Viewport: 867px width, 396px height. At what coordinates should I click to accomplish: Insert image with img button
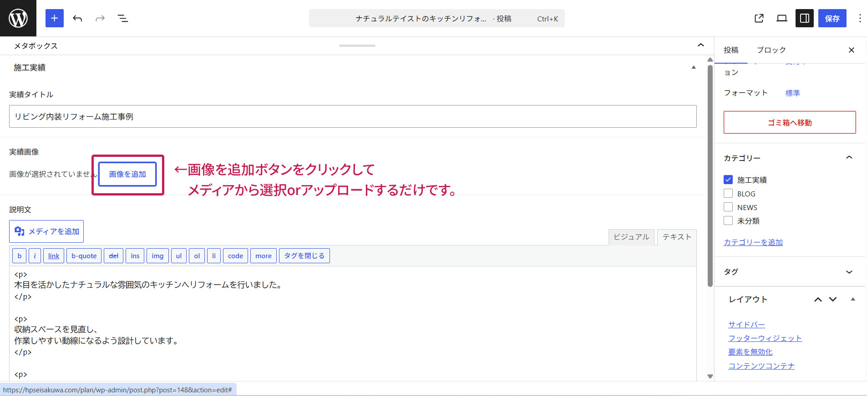[x=157, y=256]
